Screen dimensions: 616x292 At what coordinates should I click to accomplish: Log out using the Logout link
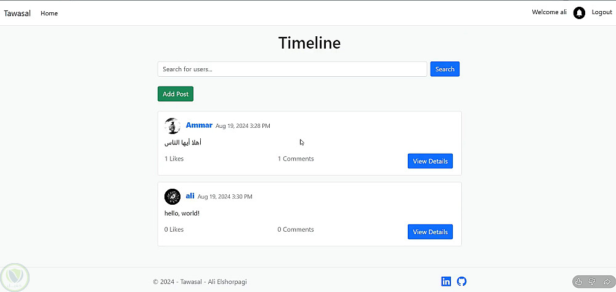[x=602, y=12]
